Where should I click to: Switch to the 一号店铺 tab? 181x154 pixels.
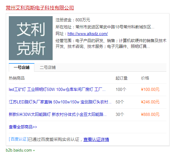(22, 67)
